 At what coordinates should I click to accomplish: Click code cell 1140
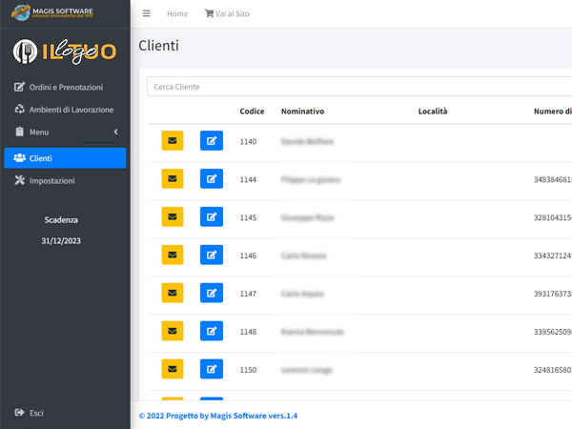[248, 141]
